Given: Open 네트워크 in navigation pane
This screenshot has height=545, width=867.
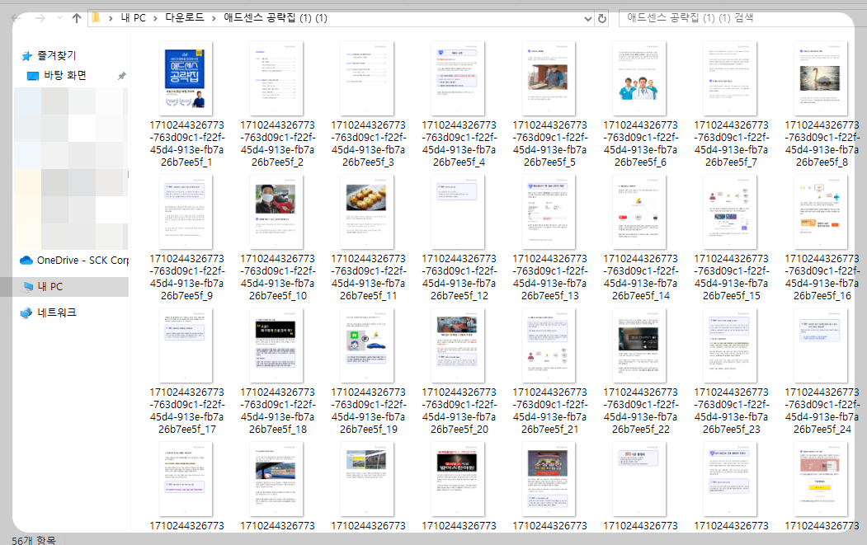Looking at the screenshot, I should 56,312.
